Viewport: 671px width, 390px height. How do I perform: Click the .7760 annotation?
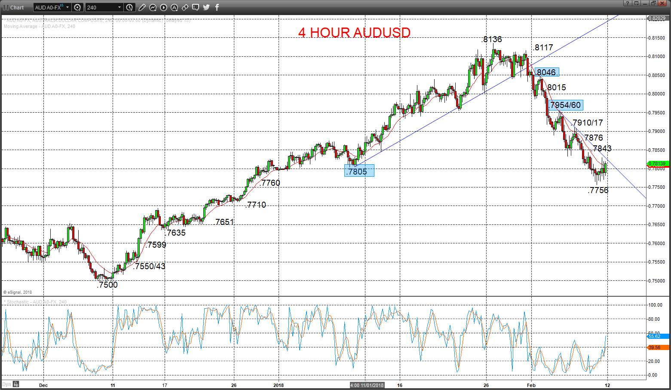tap(270, 183)
